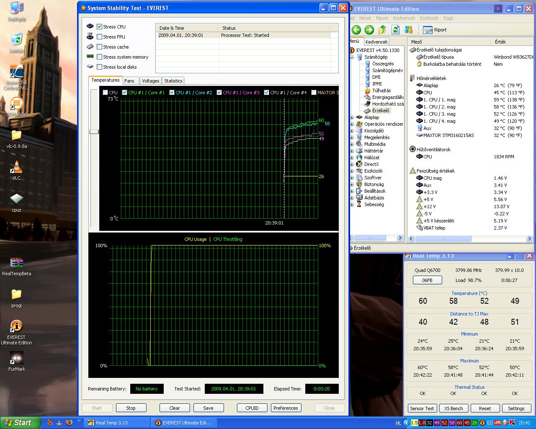Open the vlc-0.9.8a folder on desktop
This screenshot has width=536, height=429.
point(16,139)
